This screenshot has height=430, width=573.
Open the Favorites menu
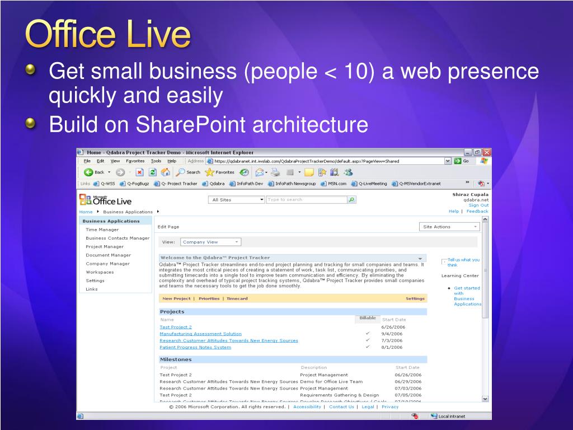pos(135,161)
